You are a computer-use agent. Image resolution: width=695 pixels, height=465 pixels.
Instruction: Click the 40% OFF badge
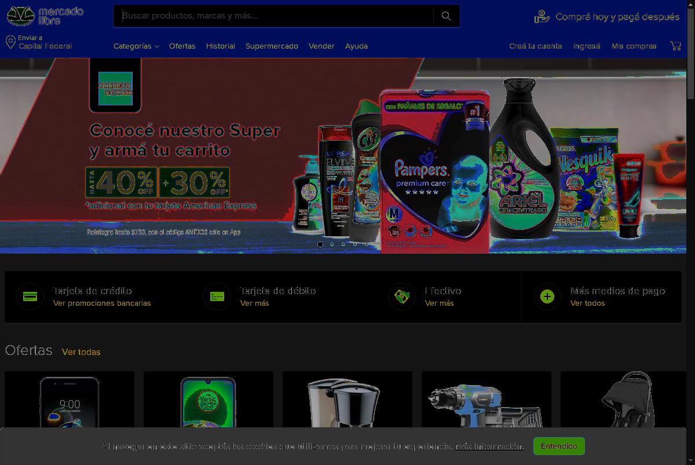121,182
